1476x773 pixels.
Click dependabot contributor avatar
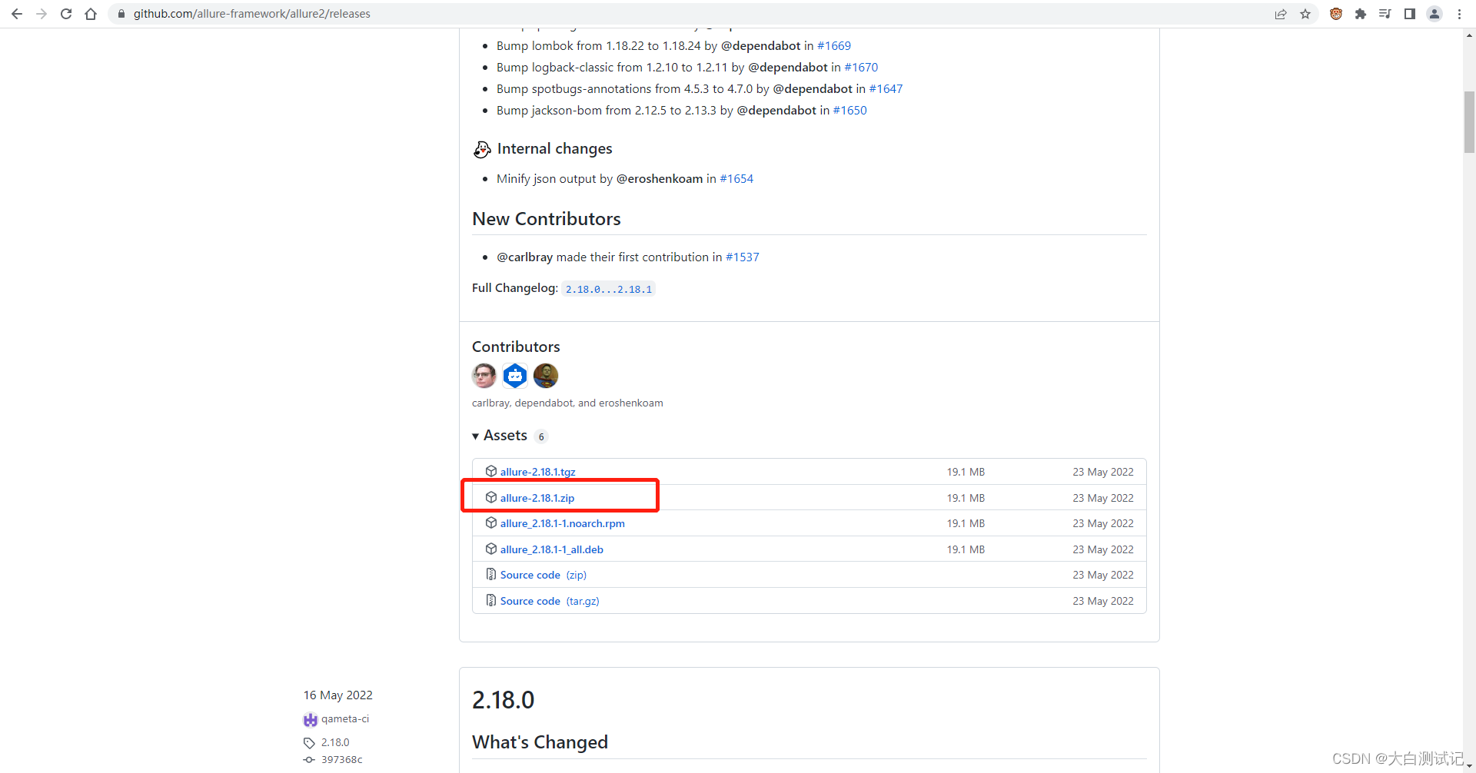point(515,376)
